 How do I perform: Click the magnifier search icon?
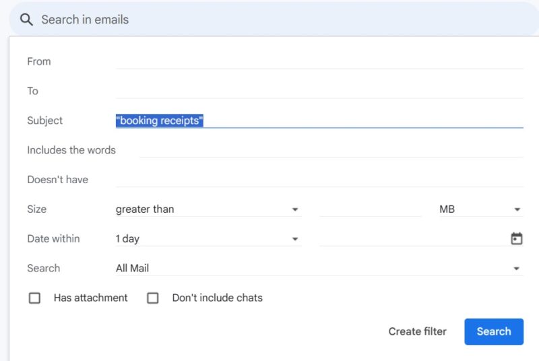point(26,20)
